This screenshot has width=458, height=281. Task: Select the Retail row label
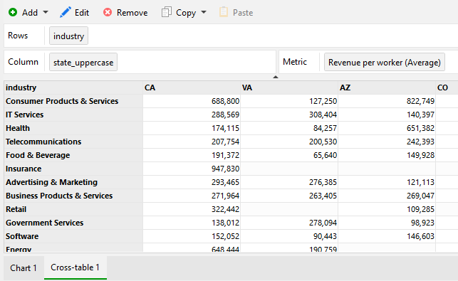coord(73,209)
